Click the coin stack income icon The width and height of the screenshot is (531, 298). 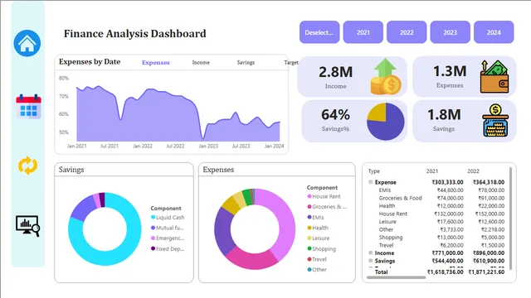tap(386, 77)
